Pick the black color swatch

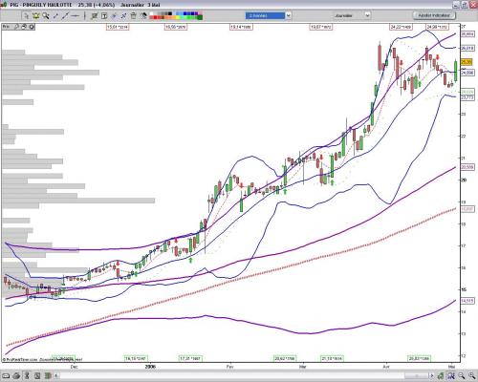click(x=170, y=13)
